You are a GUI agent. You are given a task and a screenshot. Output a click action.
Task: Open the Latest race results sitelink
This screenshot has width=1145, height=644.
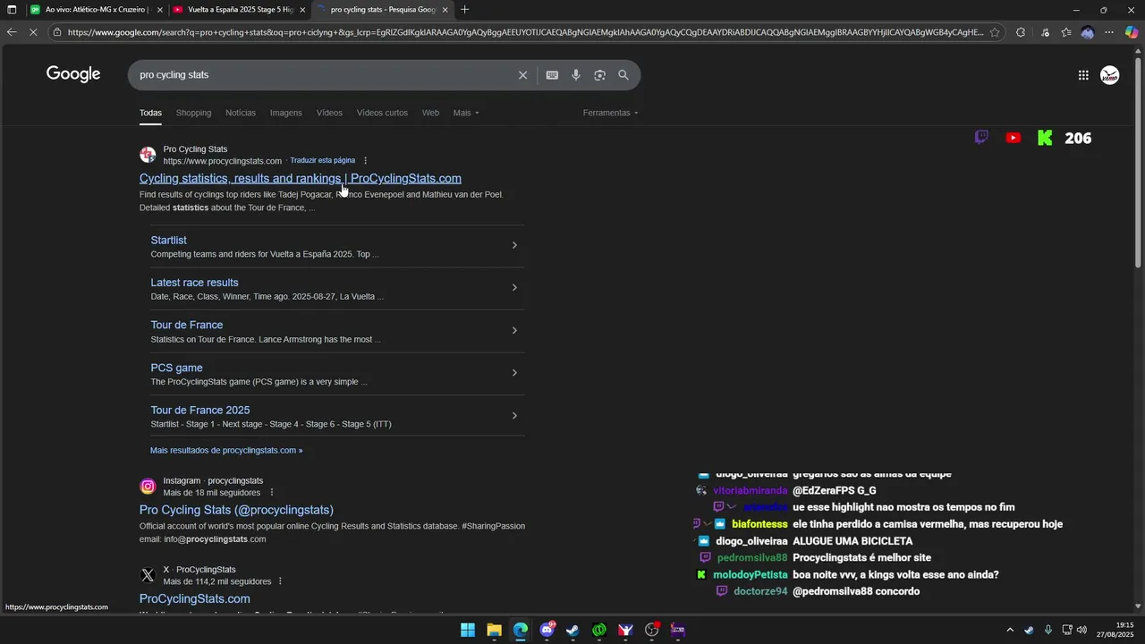click(x=194, y=283)
